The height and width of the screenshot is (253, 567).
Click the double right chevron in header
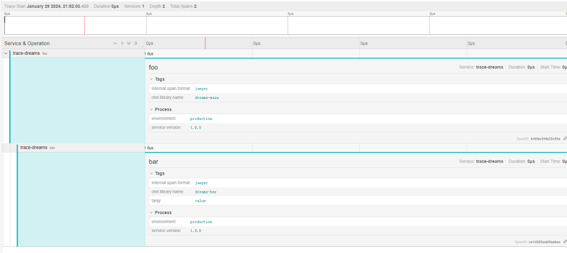click(x=136, y=43)
